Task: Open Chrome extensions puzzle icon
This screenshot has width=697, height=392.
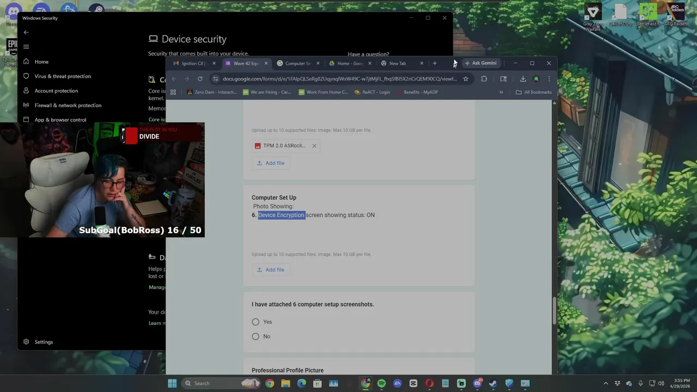Action: click(x=484, y=79)
